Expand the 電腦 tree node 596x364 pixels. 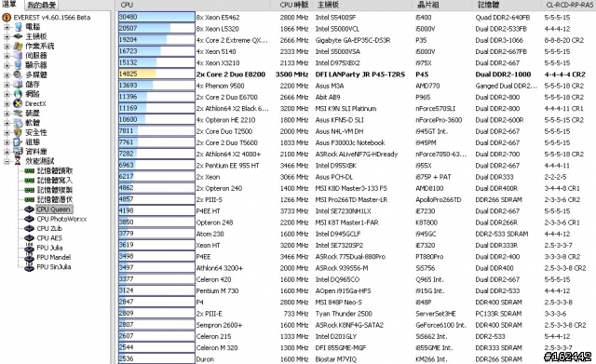pos(7,27)
